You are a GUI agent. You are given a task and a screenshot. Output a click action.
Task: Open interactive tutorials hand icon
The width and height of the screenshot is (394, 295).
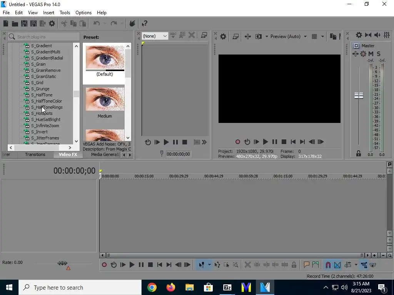[x=132, y=23]
